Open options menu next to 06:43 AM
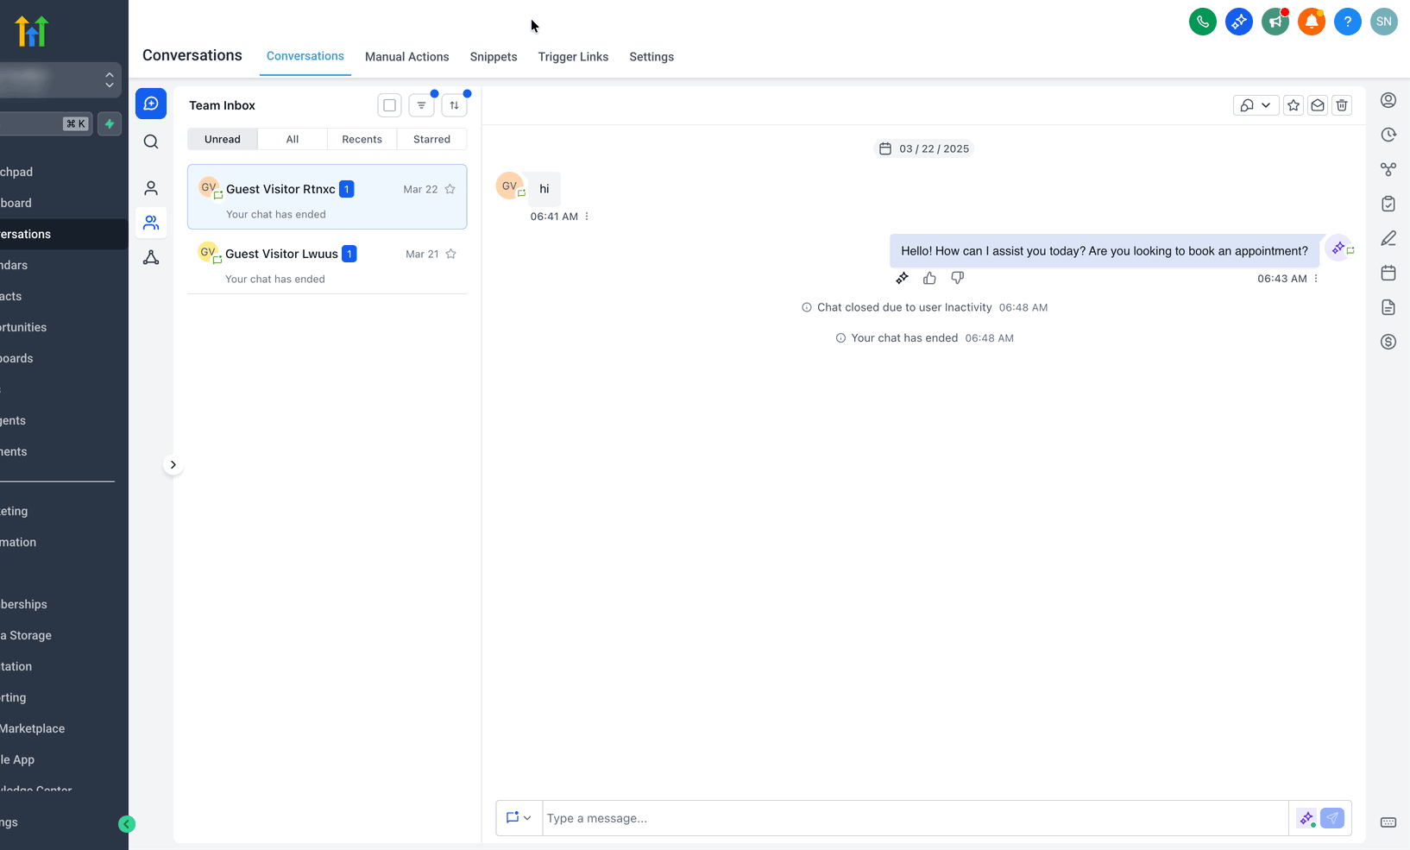Image resolution: width=1410 pixels, height=850 pixels. [1316, 279]
